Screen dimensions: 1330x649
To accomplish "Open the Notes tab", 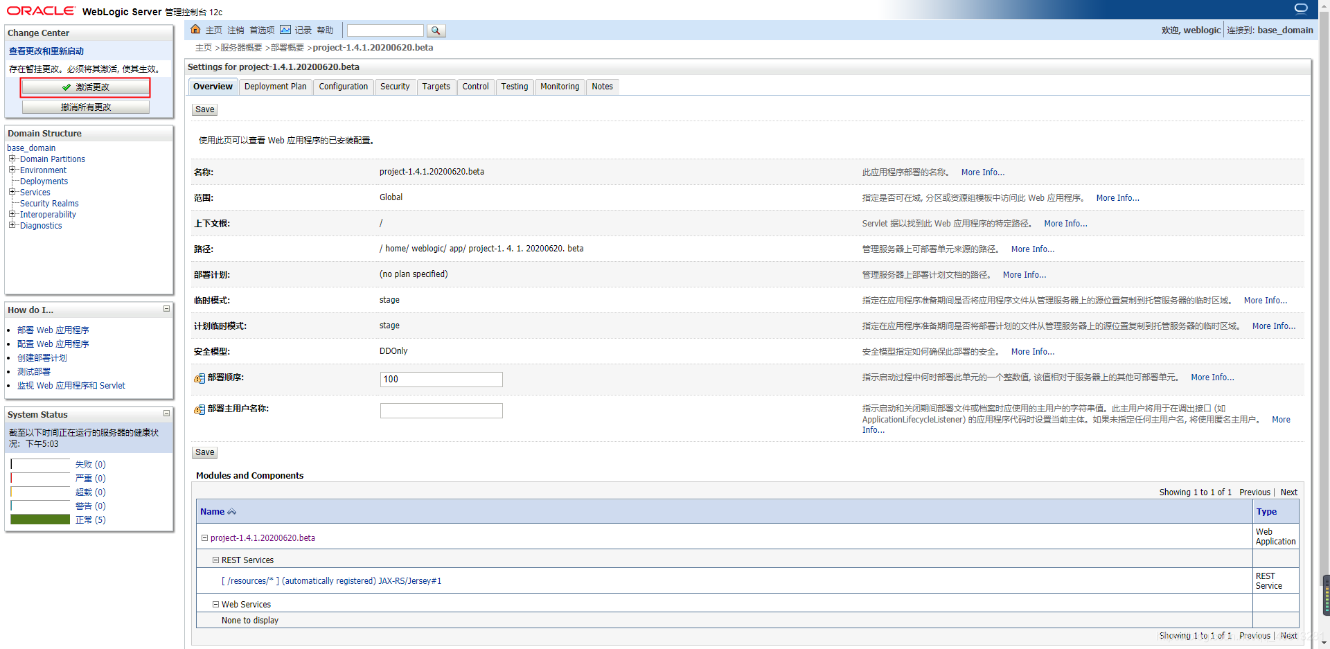I will pos(602,87).
